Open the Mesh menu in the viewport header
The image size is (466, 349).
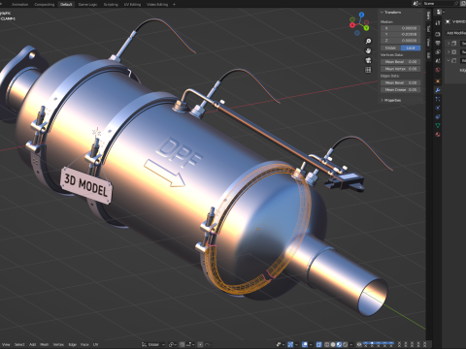45,344
